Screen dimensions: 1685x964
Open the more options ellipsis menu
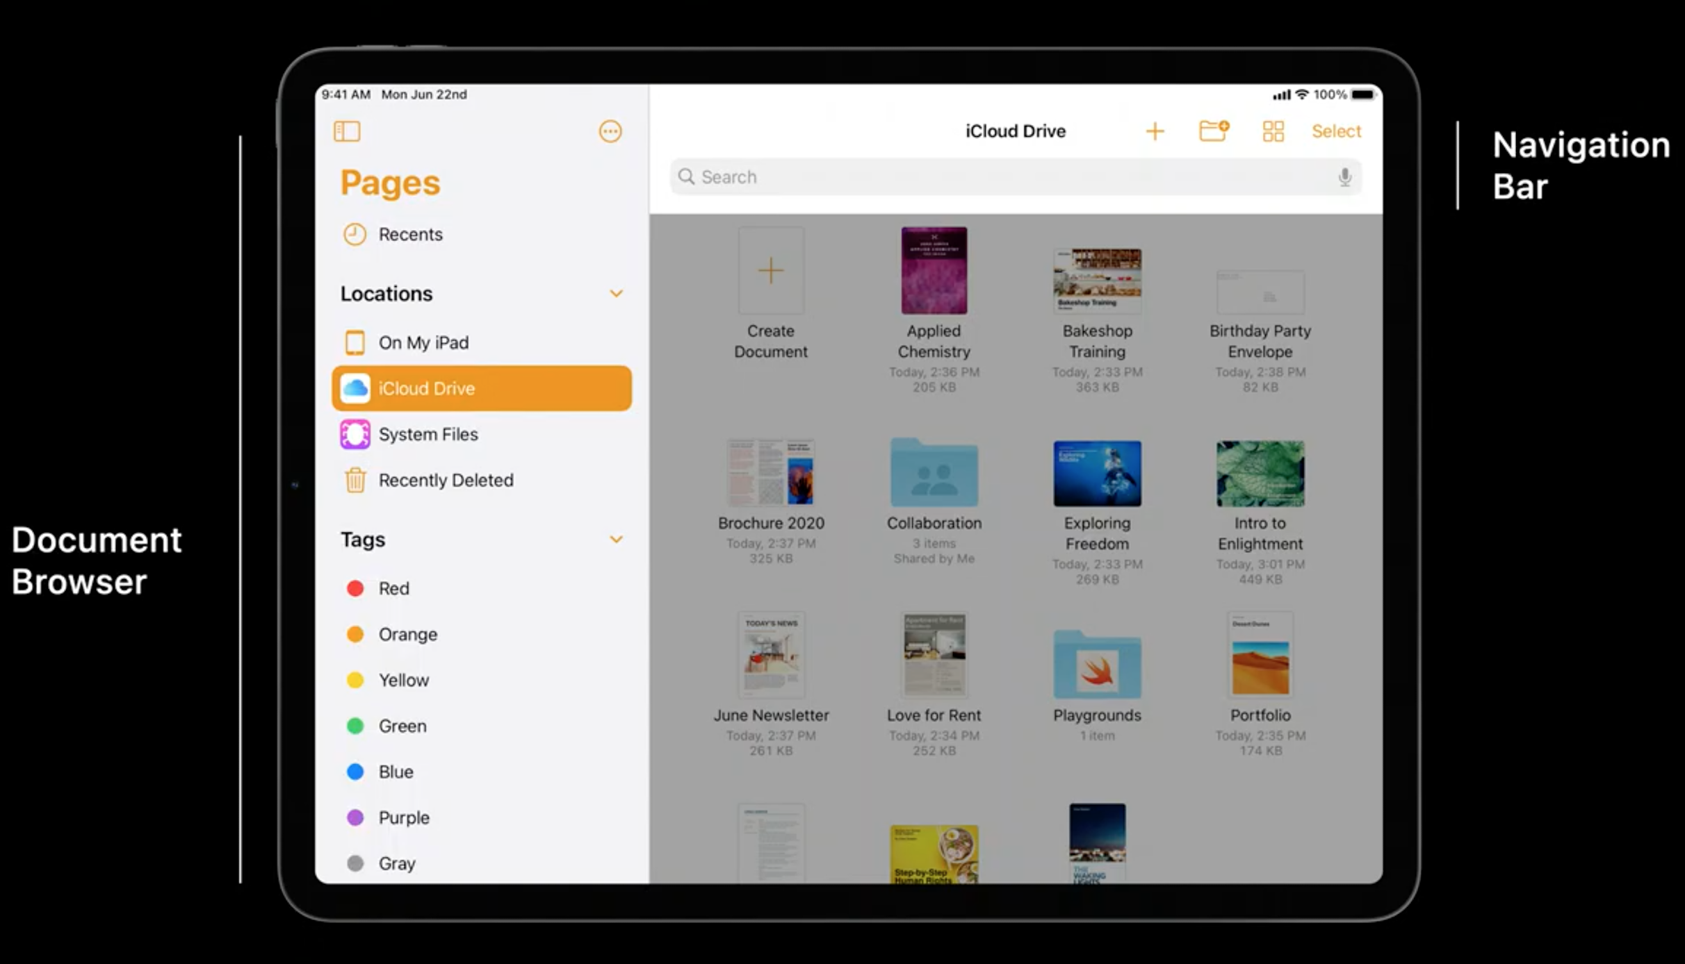tap(610, 131)
